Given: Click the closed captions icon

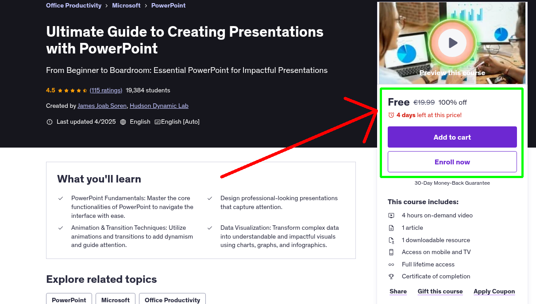Looking at the screenshot, I should [157, 122].
